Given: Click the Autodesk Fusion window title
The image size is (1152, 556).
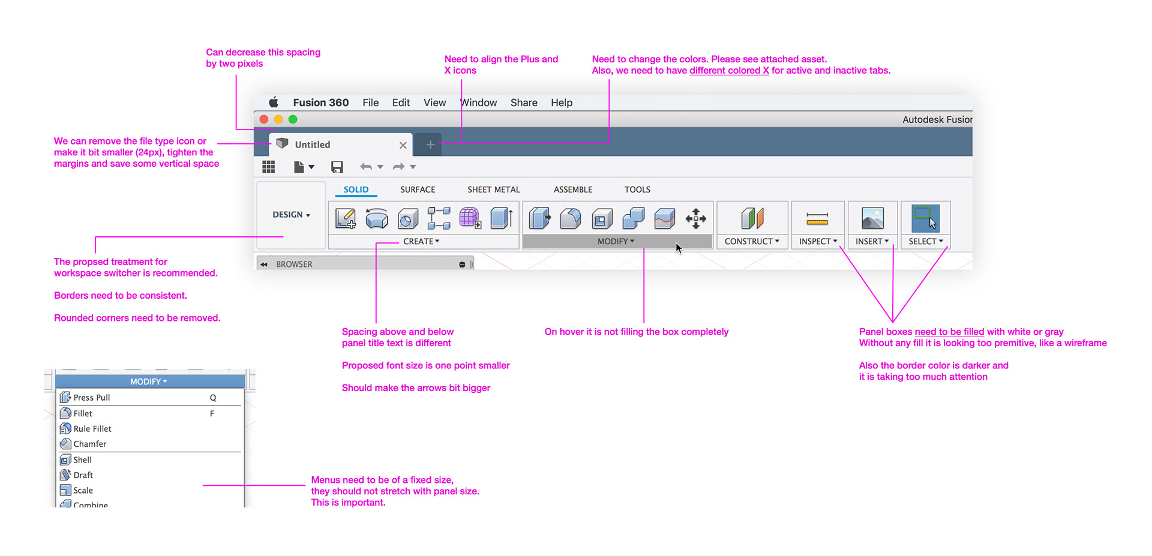Looking at the screenshot, I should [x=937, y=119].
